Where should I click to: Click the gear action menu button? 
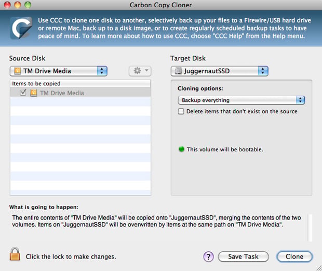(140, 71)
